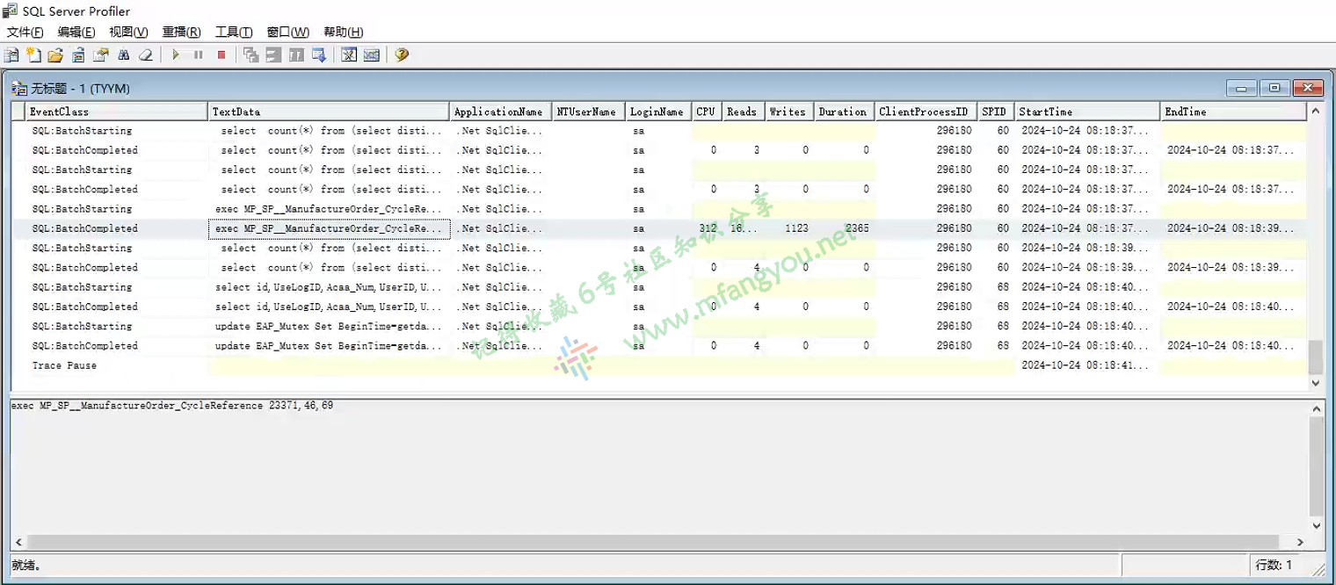
Task: Click the 就绪 status bar text
Action: point(25,565)
